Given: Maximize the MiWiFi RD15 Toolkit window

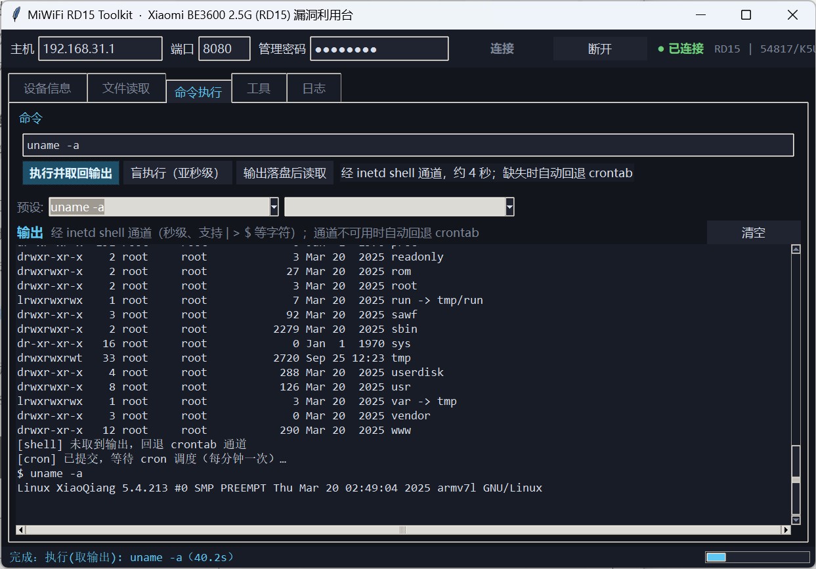Looking at the screenshot, I should point(746,15).
